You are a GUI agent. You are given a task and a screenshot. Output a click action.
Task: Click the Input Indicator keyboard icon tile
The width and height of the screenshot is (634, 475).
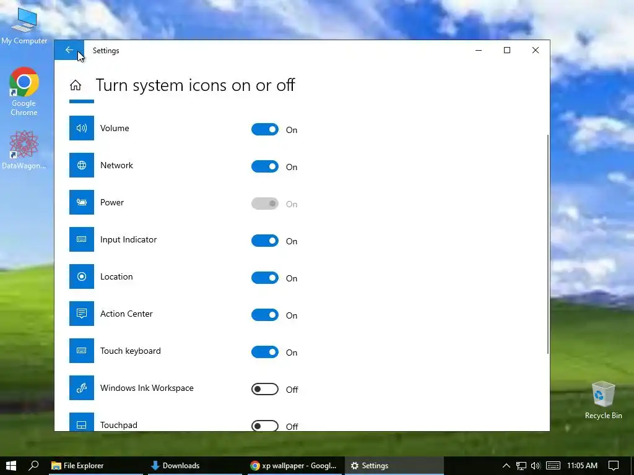(82, 239)
